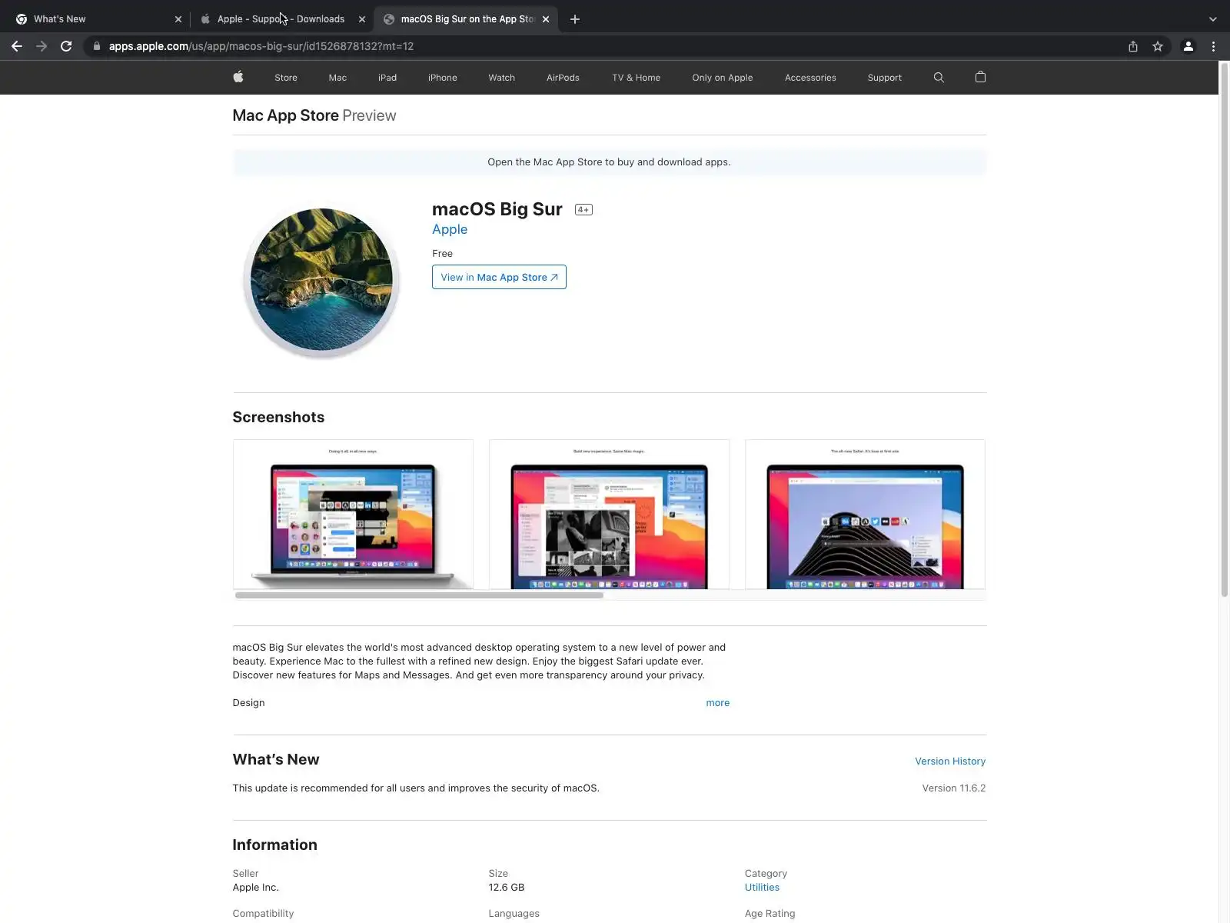
Task: Click the Free price label
Action: [442, 254]
